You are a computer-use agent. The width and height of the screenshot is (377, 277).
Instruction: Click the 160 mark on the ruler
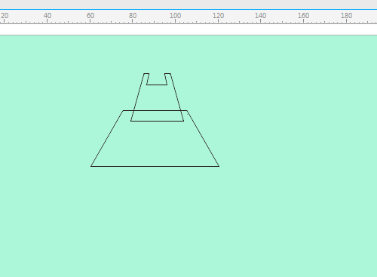(x=303, y=16)
